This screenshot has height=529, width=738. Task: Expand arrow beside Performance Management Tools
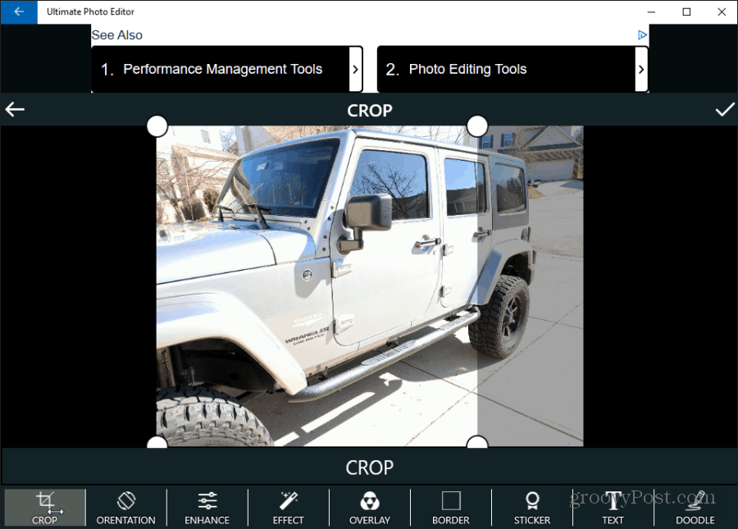[x=356, y=69]
